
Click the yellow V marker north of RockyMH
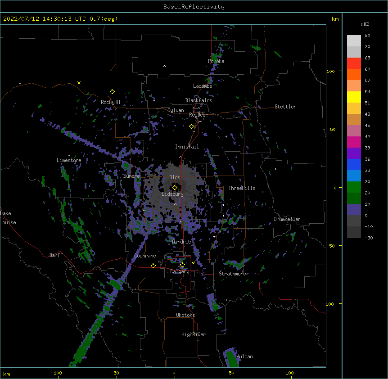pos(79,83)
